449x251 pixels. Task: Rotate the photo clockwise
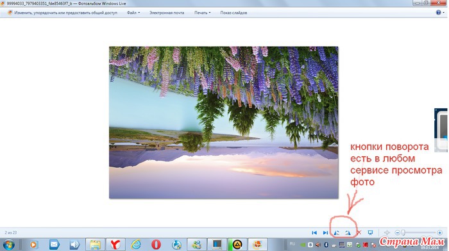pos(348,232)
